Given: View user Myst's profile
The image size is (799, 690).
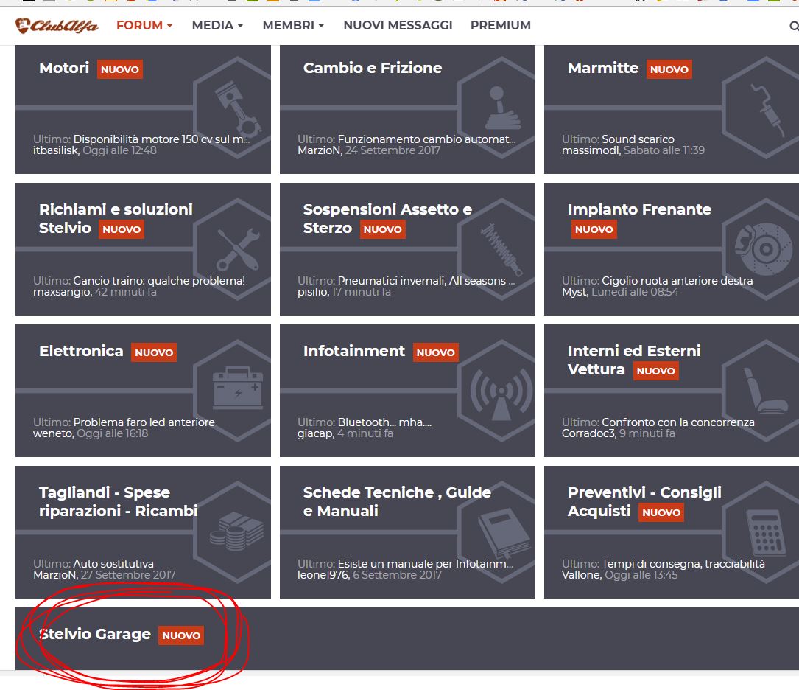Looking at the screenshot, I should (575, 292).
